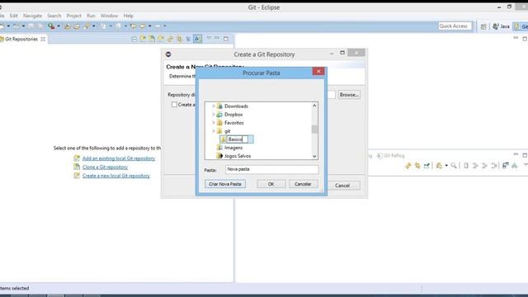The image size is (528, 297).
Task: Minimize the Git Repositories view panel
Action: pyautogui.click(x=217, y=38)
